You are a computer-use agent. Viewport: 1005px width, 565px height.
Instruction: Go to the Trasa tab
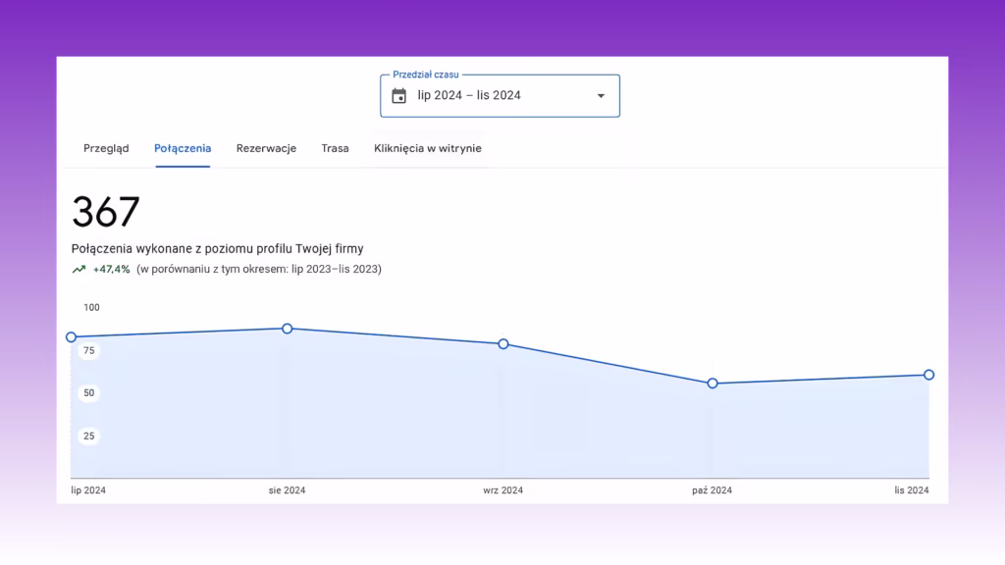point(336,149)
